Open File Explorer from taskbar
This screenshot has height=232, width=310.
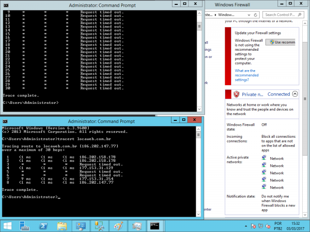click(62, 226)
